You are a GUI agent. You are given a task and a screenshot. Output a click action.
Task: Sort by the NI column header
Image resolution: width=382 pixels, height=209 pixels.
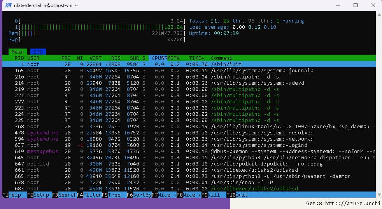80,58
